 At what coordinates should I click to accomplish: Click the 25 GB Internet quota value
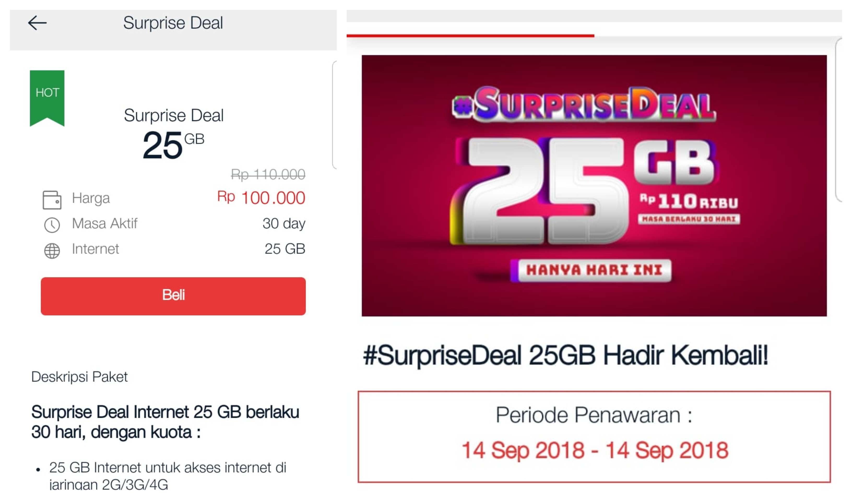(285, 249)
